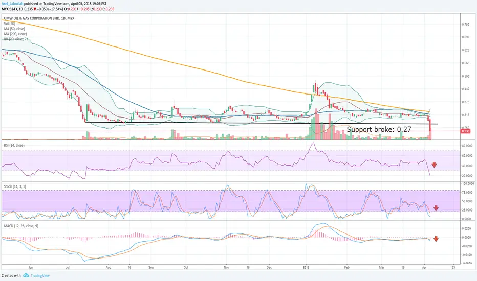Click the MYX:5243 symbol in header
This screenshot has width=477, height=281.
tap(9, 9)
